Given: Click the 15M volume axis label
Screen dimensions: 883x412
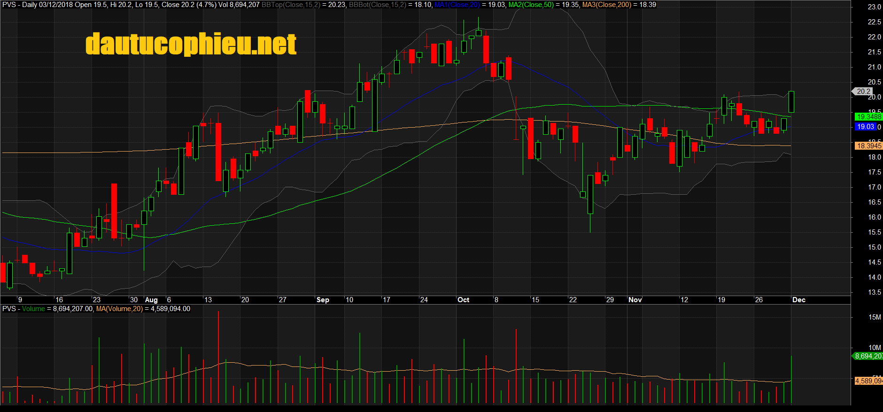Looking at the screenshot, I should point(875,317).
